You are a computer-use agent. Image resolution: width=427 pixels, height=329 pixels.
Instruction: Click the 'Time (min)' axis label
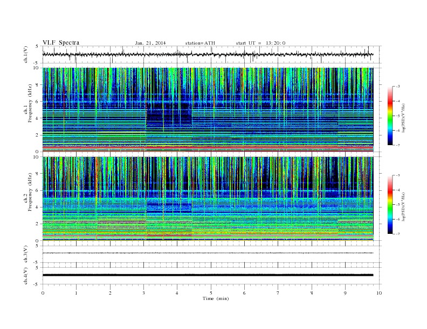(x=216, y=298)
